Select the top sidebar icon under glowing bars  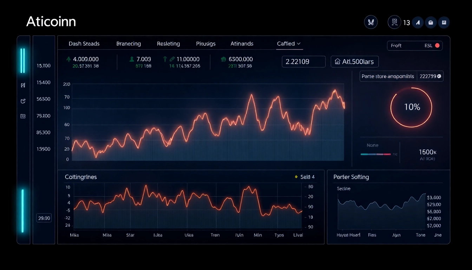(23, 85)
